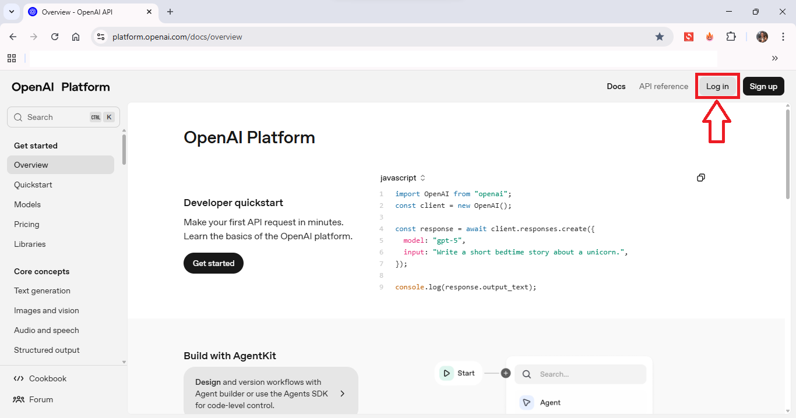Click the Get started button
The width and height of the screenshot is (796, 418).
point(213,263)
